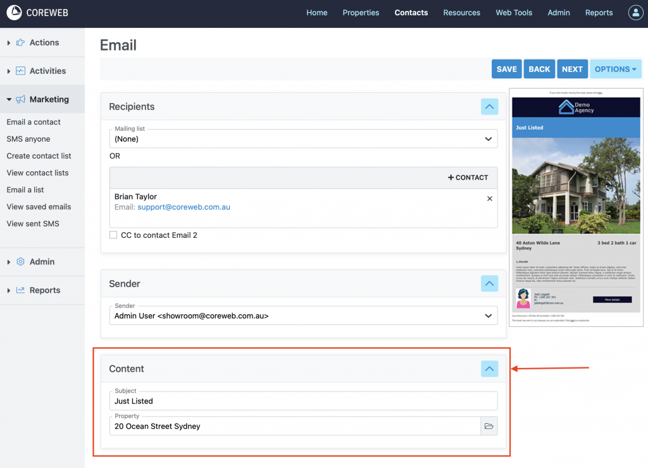Click the user profile icon
Image resolution: width=648 pixels, height=468 pixels.
pos(635,13)
